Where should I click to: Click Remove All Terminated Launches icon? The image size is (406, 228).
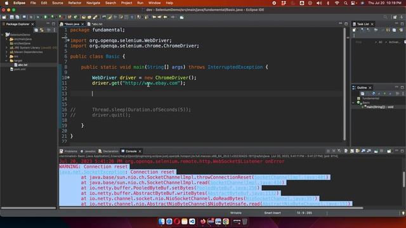pyautogui.click(x=339, y=151)
